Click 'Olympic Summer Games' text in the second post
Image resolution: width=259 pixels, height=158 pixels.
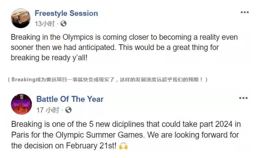(x=99, y=135)
